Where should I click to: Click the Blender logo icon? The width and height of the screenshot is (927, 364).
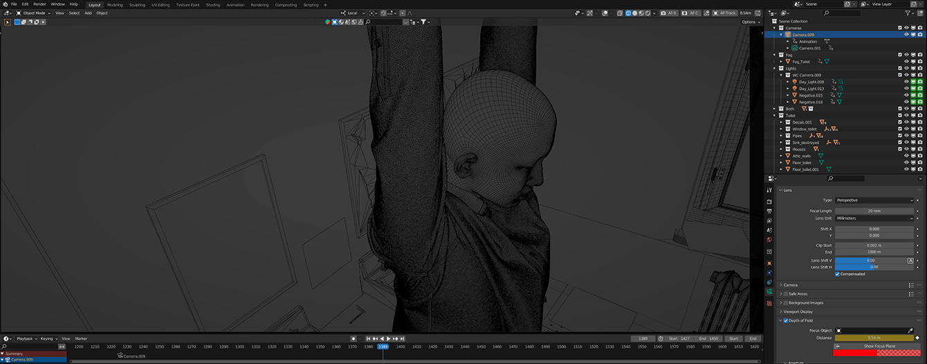tap(4, 4)
